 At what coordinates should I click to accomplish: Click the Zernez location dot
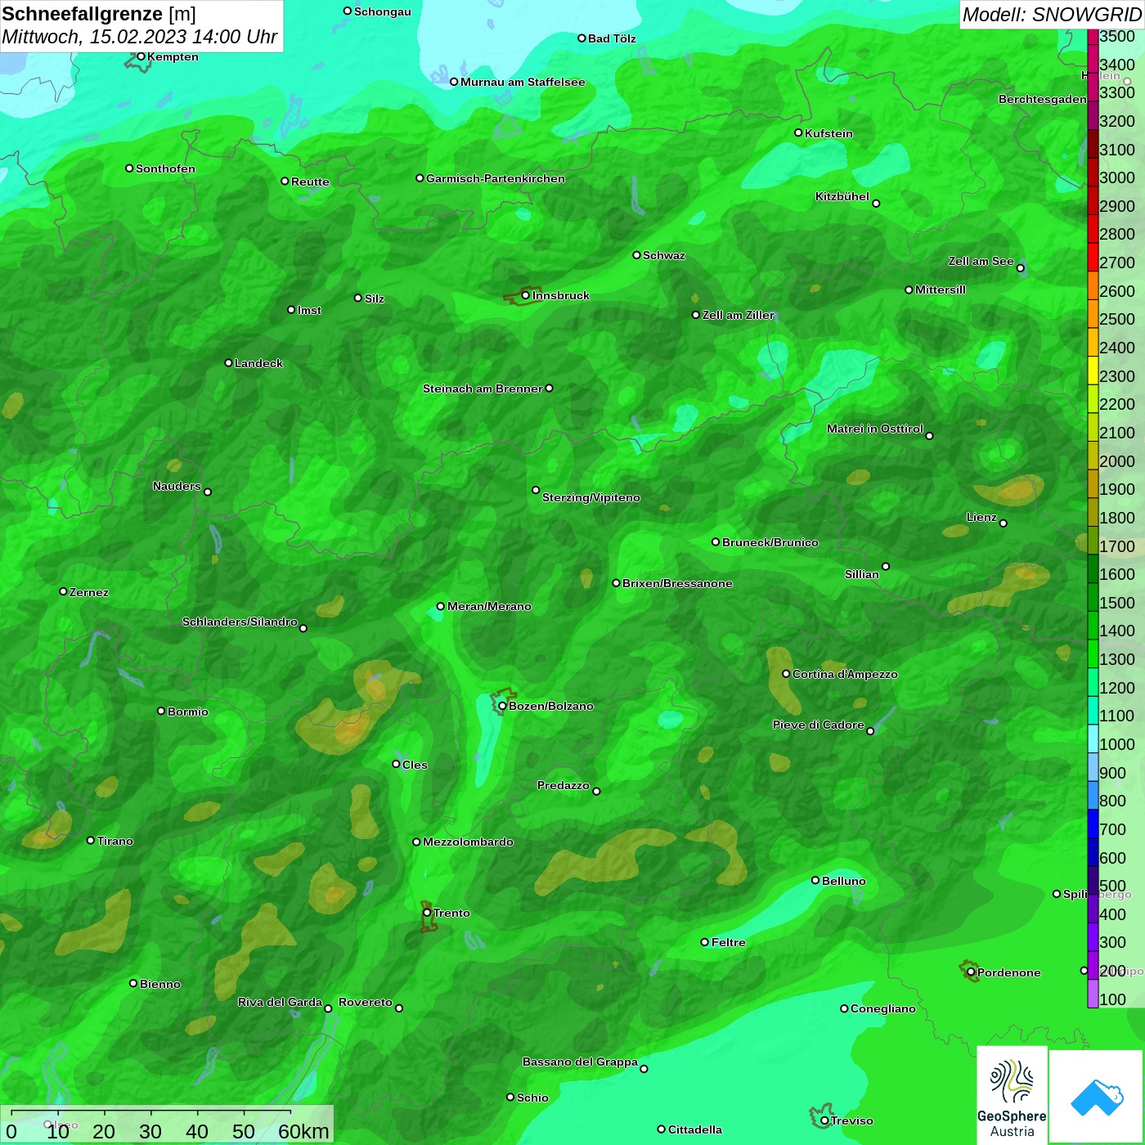63,591
